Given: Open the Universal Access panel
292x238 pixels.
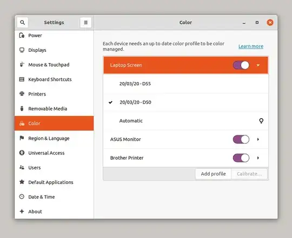Looking at the screenshot, I should point(54,153).
